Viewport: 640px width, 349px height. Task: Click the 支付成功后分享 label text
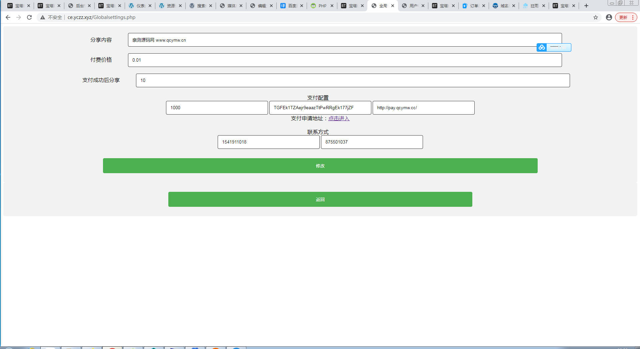point(101,80)
